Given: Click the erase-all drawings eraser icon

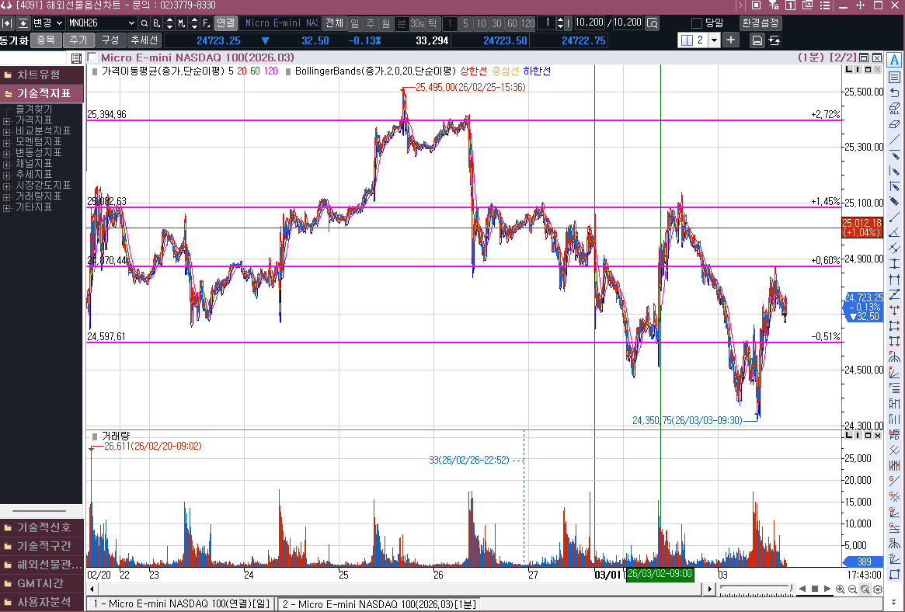Looking at the screenshot, I should coord(895,108).
